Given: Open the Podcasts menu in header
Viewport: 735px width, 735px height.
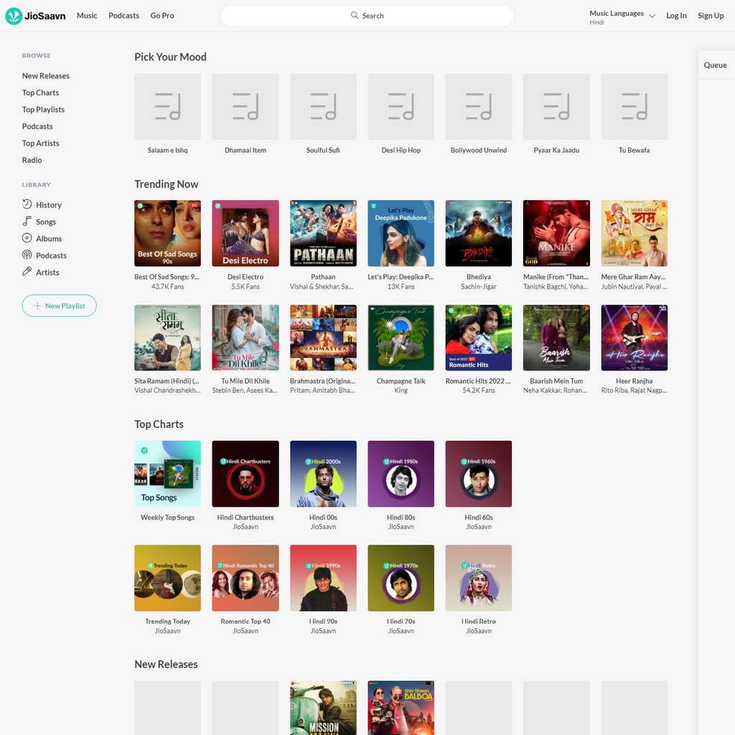Looking at the screenshot, I should click(123, 16).
